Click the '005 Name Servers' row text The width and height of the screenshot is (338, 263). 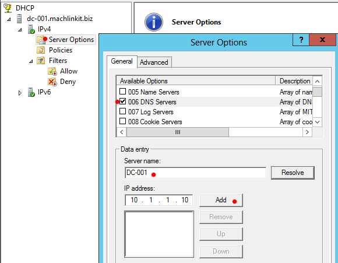pos(154,92)
